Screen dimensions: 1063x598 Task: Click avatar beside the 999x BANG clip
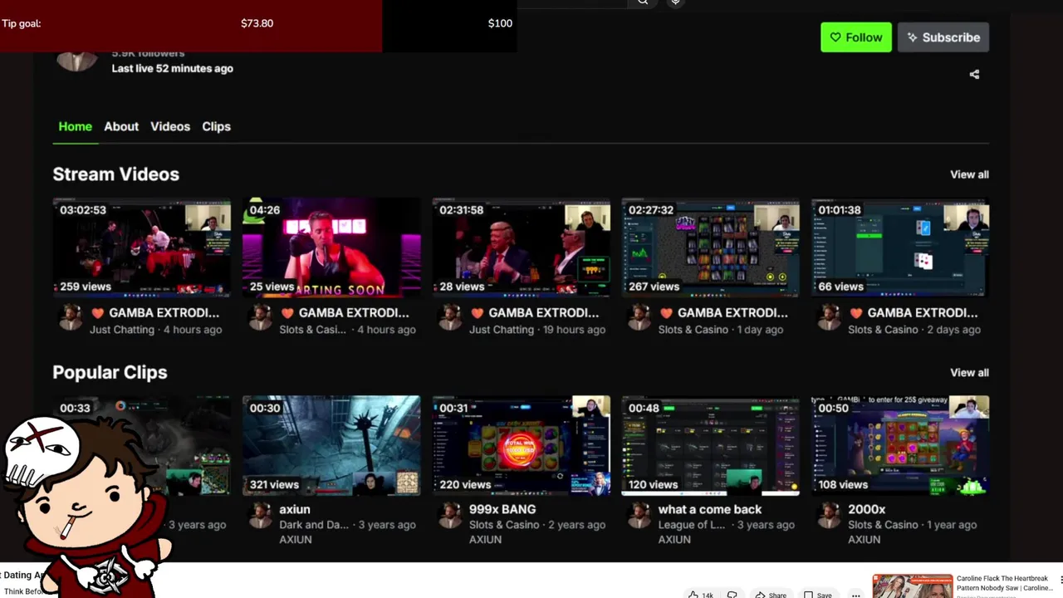click(x=450, y=514)
